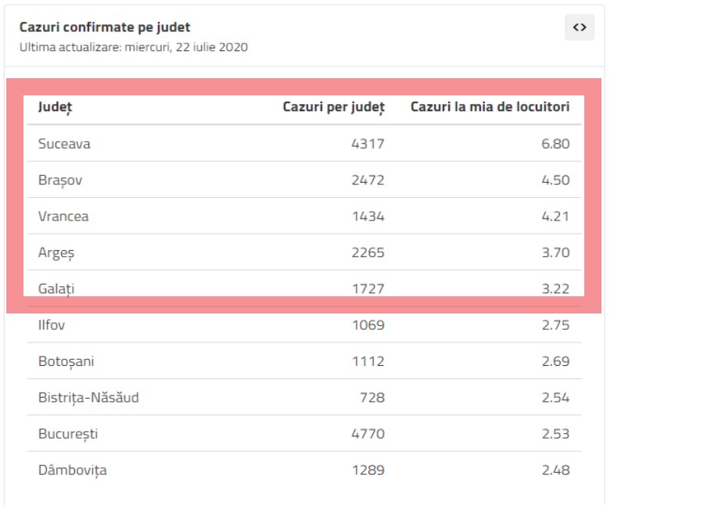Image resolution: width=711 pixels, height=505 pixels.
Task: Choose the Botoșani county cell
Action: click(66, 362)
